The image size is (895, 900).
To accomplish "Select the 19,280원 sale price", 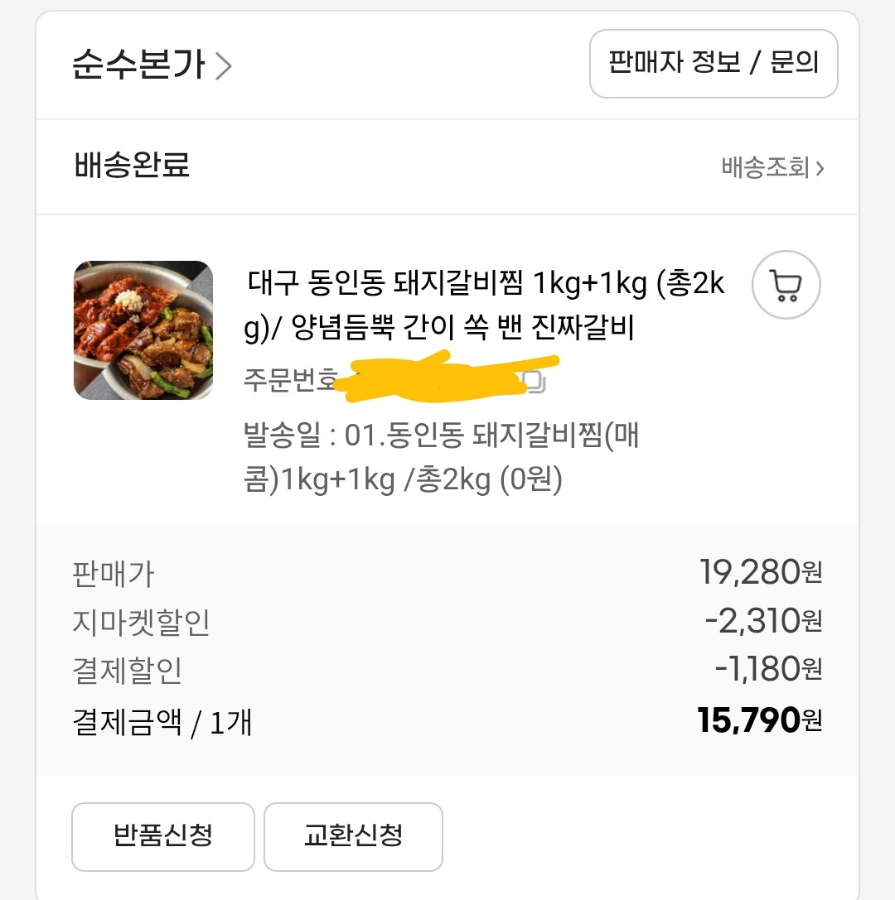I will [761, 572].
